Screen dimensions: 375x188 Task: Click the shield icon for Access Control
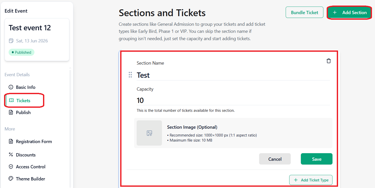pyautogui.click(x=11, y=167)
